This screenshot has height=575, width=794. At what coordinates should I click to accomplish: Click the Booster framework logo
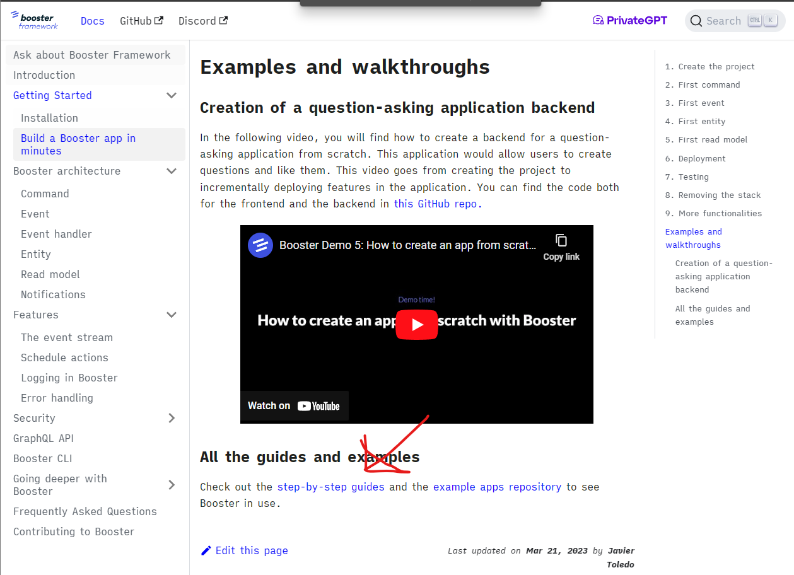(35, 20)
